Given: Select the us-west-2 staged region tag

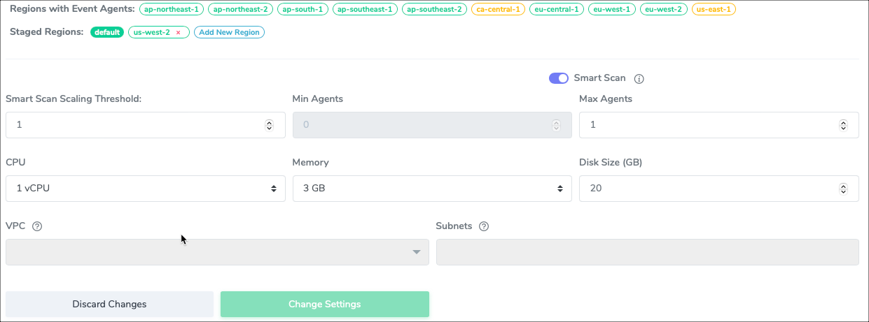Looking at the screenshot, I should tap(157, 32).
